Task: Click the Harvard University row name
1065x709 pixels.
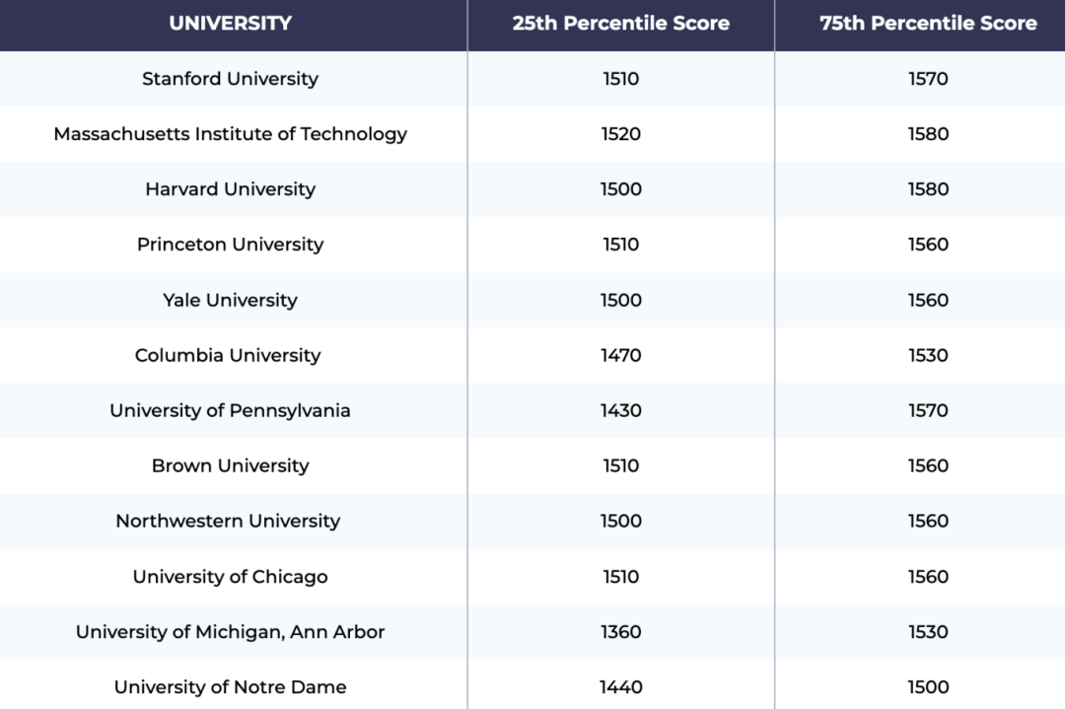Action: (x=230, y=189)
